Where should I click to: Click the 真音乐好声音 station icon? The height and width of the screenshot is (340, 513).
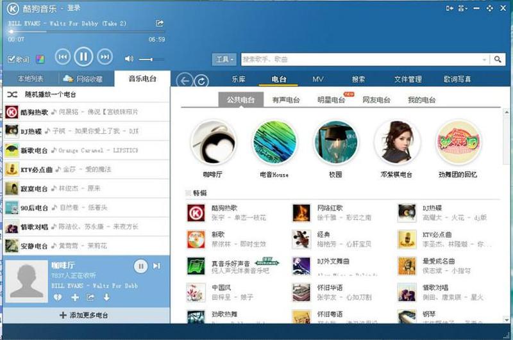tap(196, 266)
